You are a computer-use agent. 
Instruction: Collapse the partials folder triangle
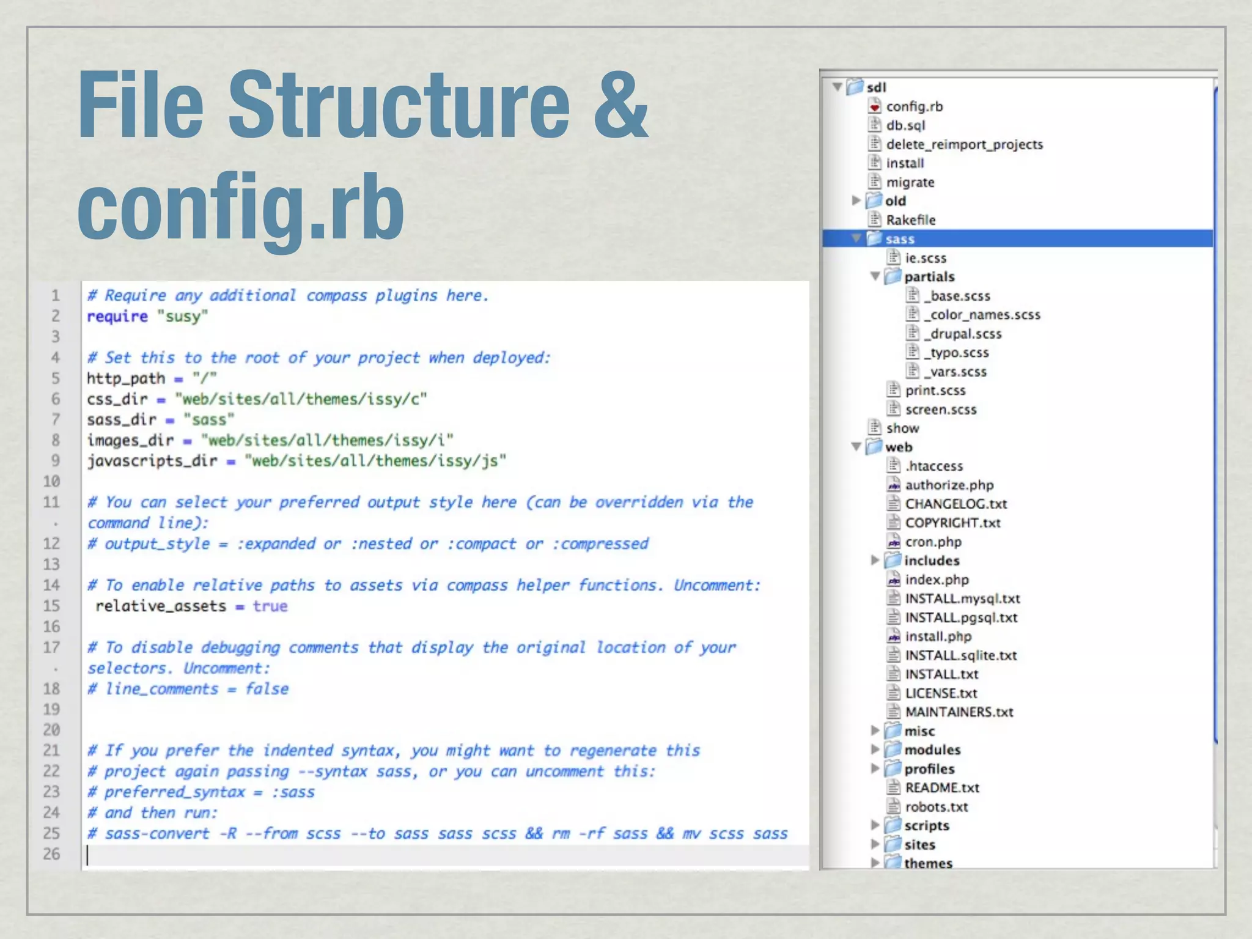click(x=875, y=276)
